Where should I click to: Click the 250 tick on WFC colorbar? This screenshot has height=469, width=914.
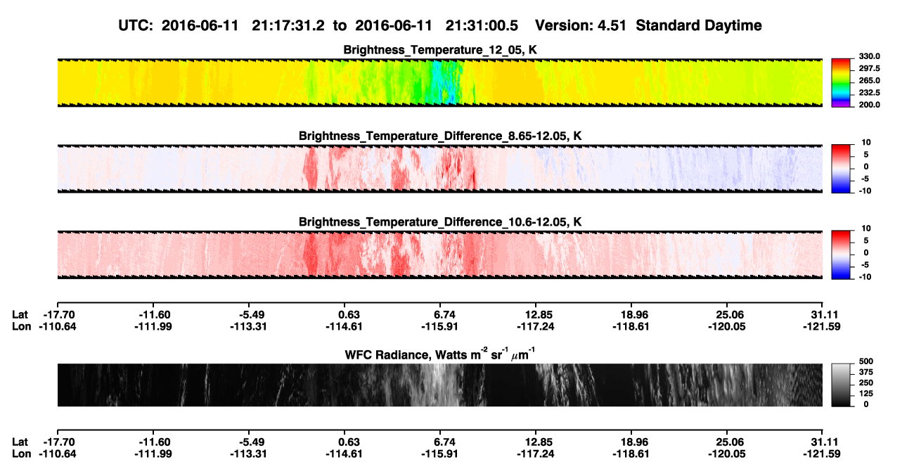click(x=865, y=383)
